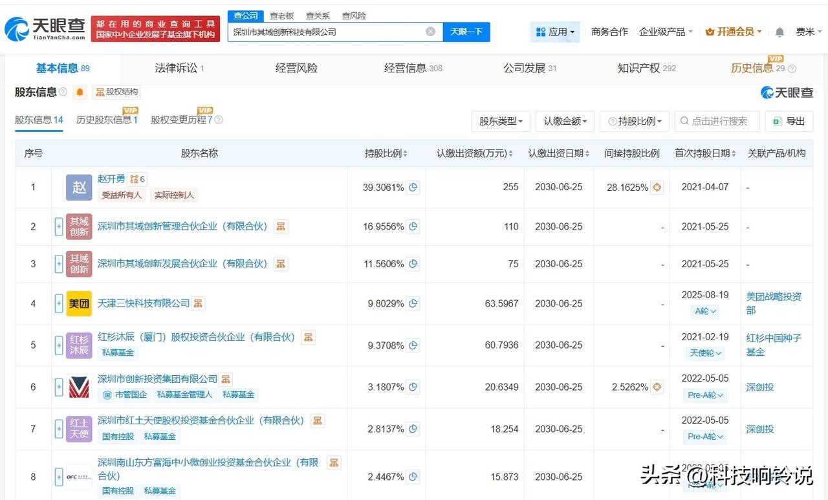Expand row for 深圳市红土天使股权投资基金
The height and width of the screenshot is (500, 828).
[59, 429]
